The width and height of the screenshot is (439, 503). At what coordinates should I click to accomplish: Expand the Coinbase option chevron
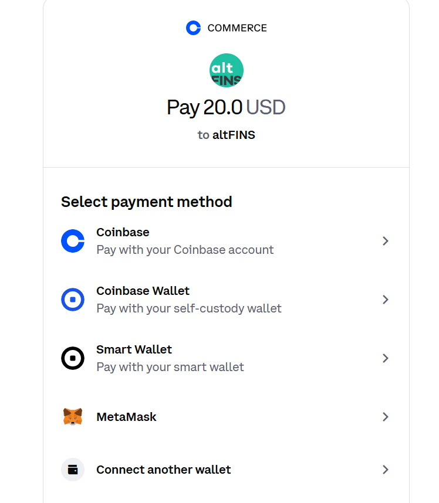click(x=386, y=241)
